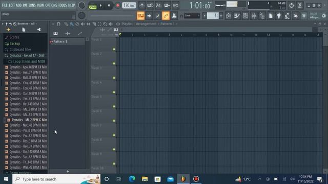Image resolution: width=328 pixels, height=184 pixels.
Task: Mute Track 2 via its green dot
Action: click(x=114, y=63)
